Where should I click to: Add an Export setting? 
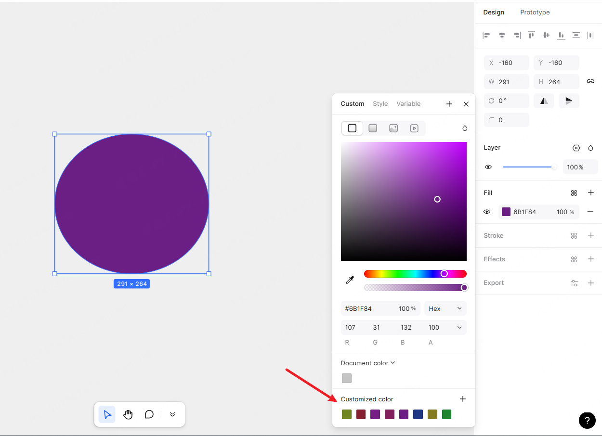pyautogui.click(x=591, y=283)
